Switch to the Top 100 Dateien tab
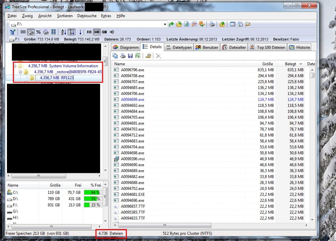Screen dimensions: 336x241 [268, 47]
